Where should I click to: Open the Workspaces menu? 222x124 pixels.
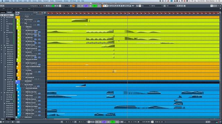[x=59, y=1]
